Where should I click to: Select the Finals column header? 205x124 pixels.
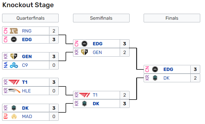click(172, 18)
